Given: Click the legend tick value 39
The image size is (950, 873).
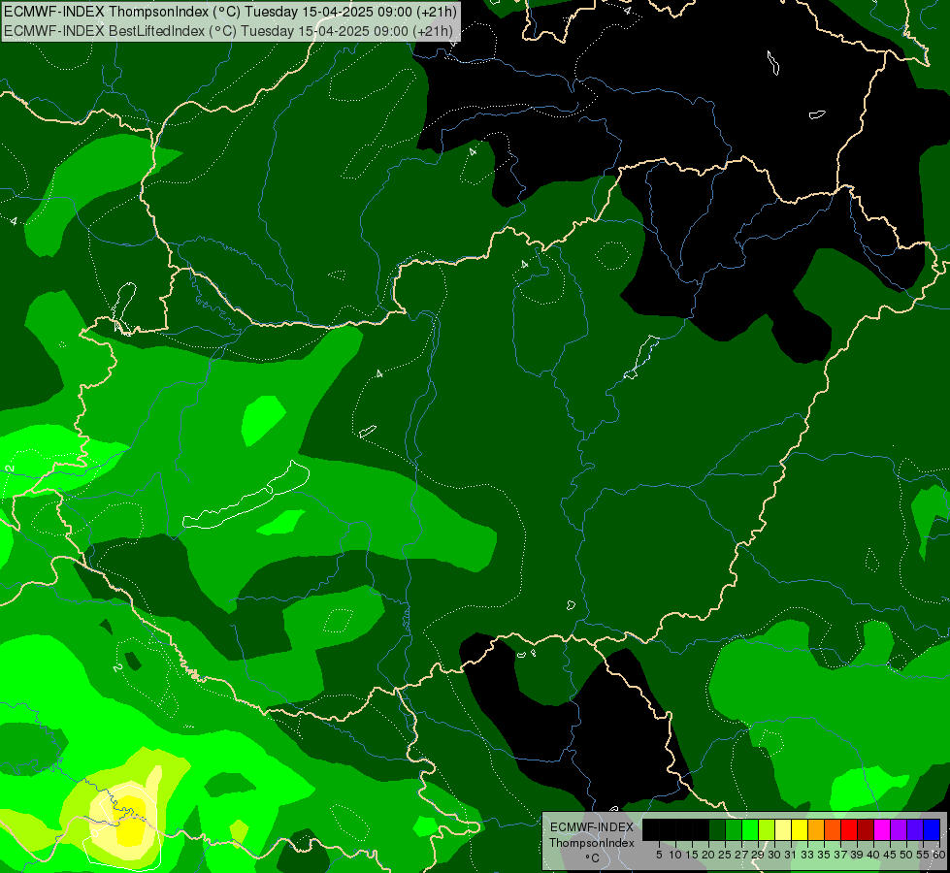Looking at the screenshot, I should click(857, 855).
